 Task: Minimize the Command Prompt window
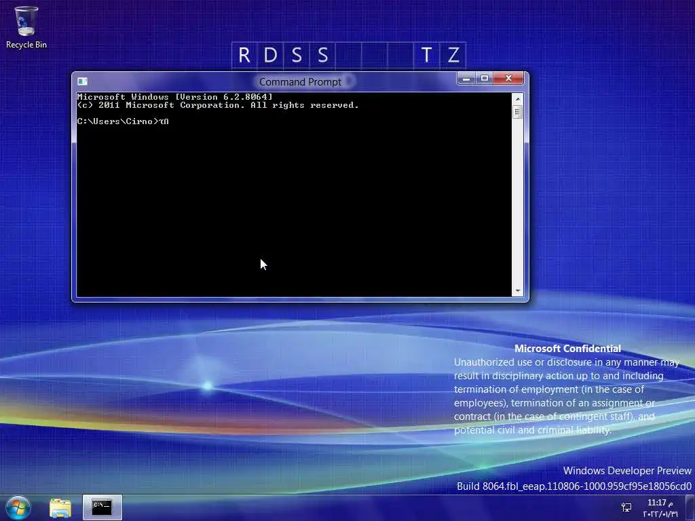[466, 79]
